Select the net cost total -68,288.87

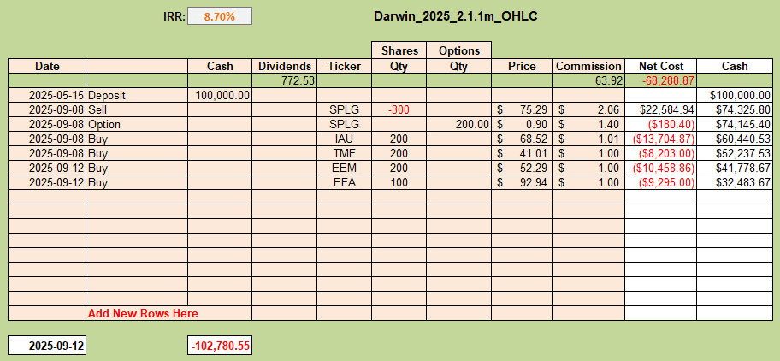click(x=660, y=81)
